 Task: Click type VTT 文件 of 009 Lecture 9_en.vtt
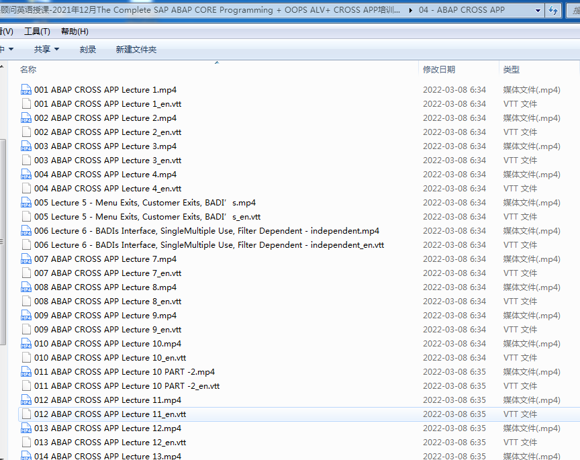520,329
